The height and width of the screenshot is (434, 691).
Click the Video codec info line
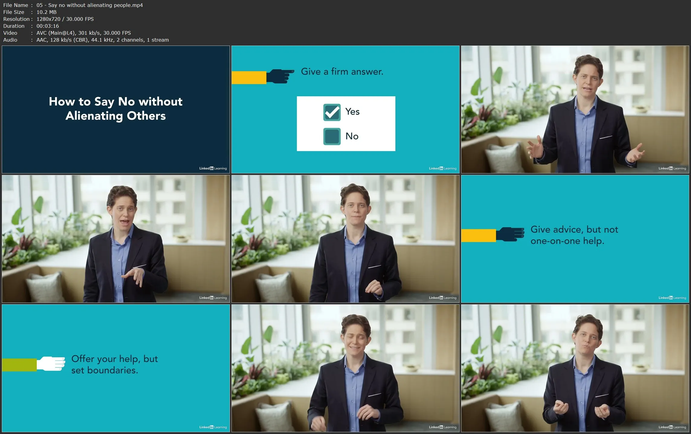click(x=67, y=33)
